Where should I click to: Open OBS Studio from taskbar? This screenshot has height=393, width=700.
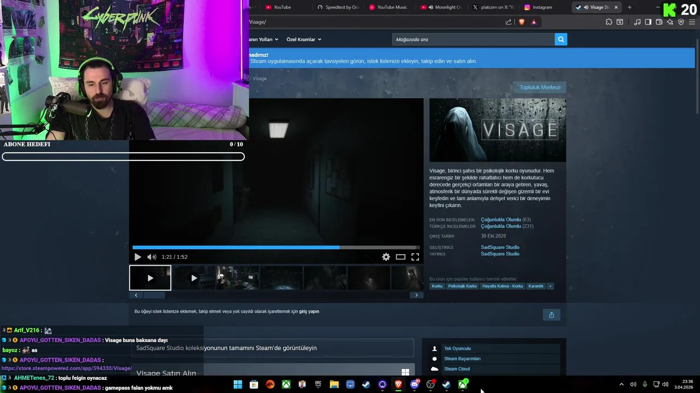pyautogui.click(x=431, y=384)
